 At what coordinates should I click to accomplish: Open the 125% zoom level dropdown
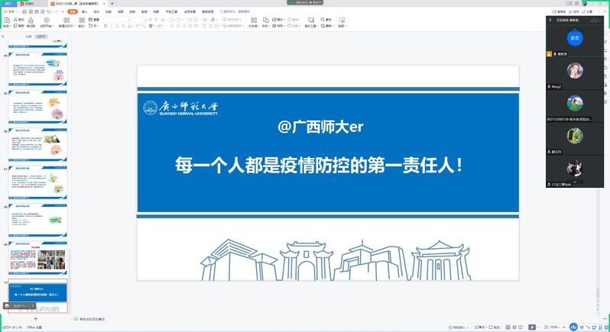(554, 327)
